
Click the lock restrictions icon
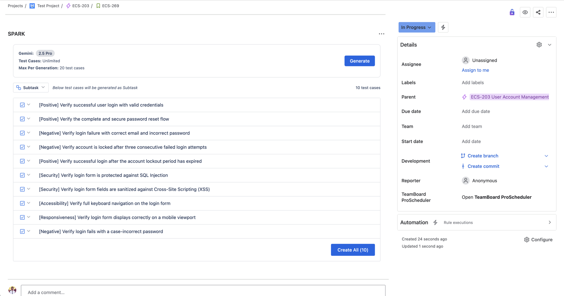[512, 12]
